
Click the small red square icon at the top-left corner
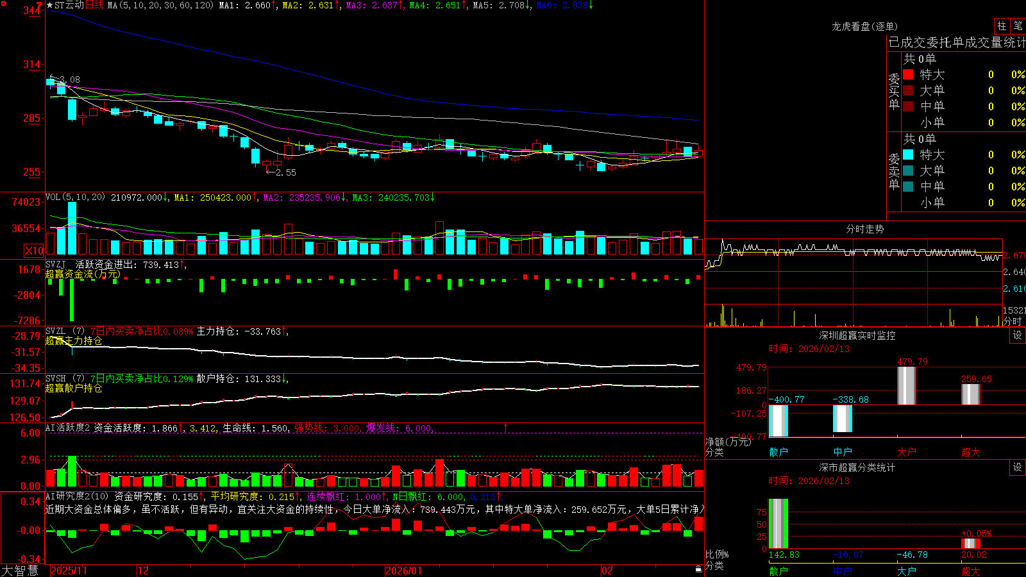(x=3, y=4)
